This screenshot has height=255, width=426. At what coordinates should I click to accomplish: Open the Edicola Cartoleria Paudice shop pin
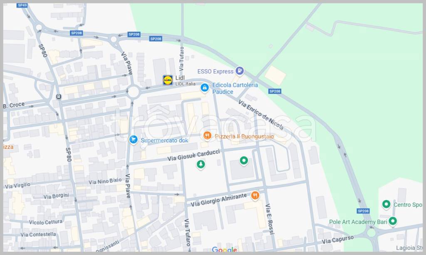click(204, 88)
